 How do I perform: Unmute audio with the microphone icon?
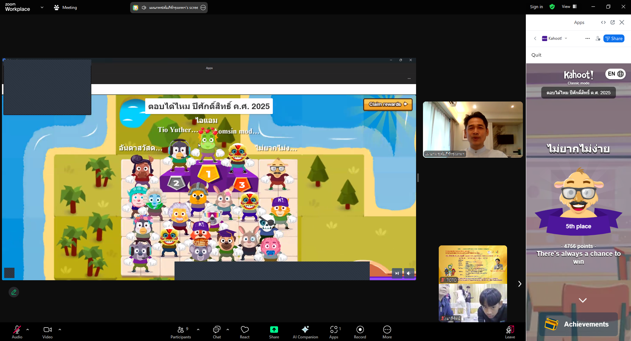(x=17, y=331)
